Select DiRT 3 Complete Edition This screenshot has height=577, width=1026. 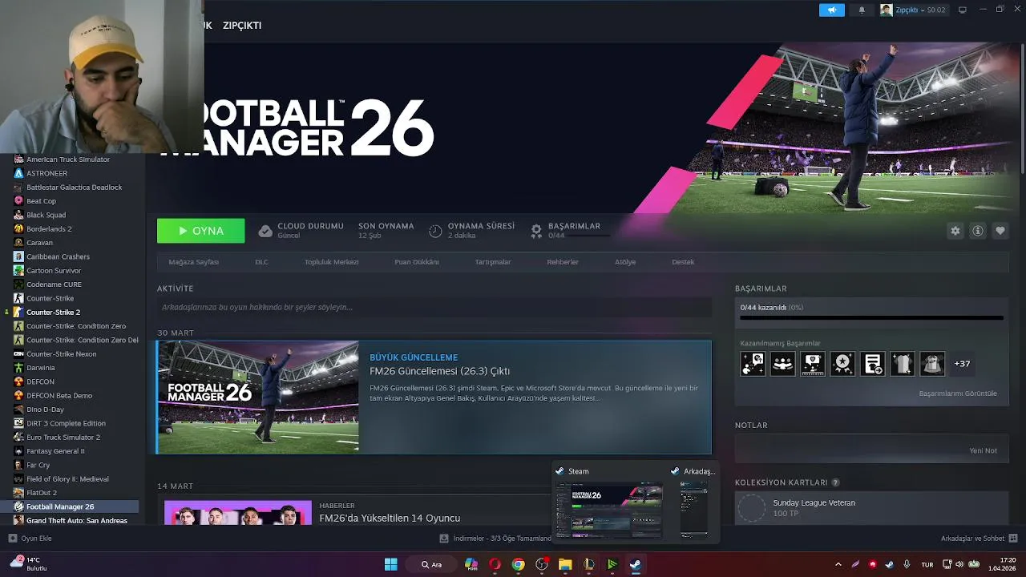66,423
